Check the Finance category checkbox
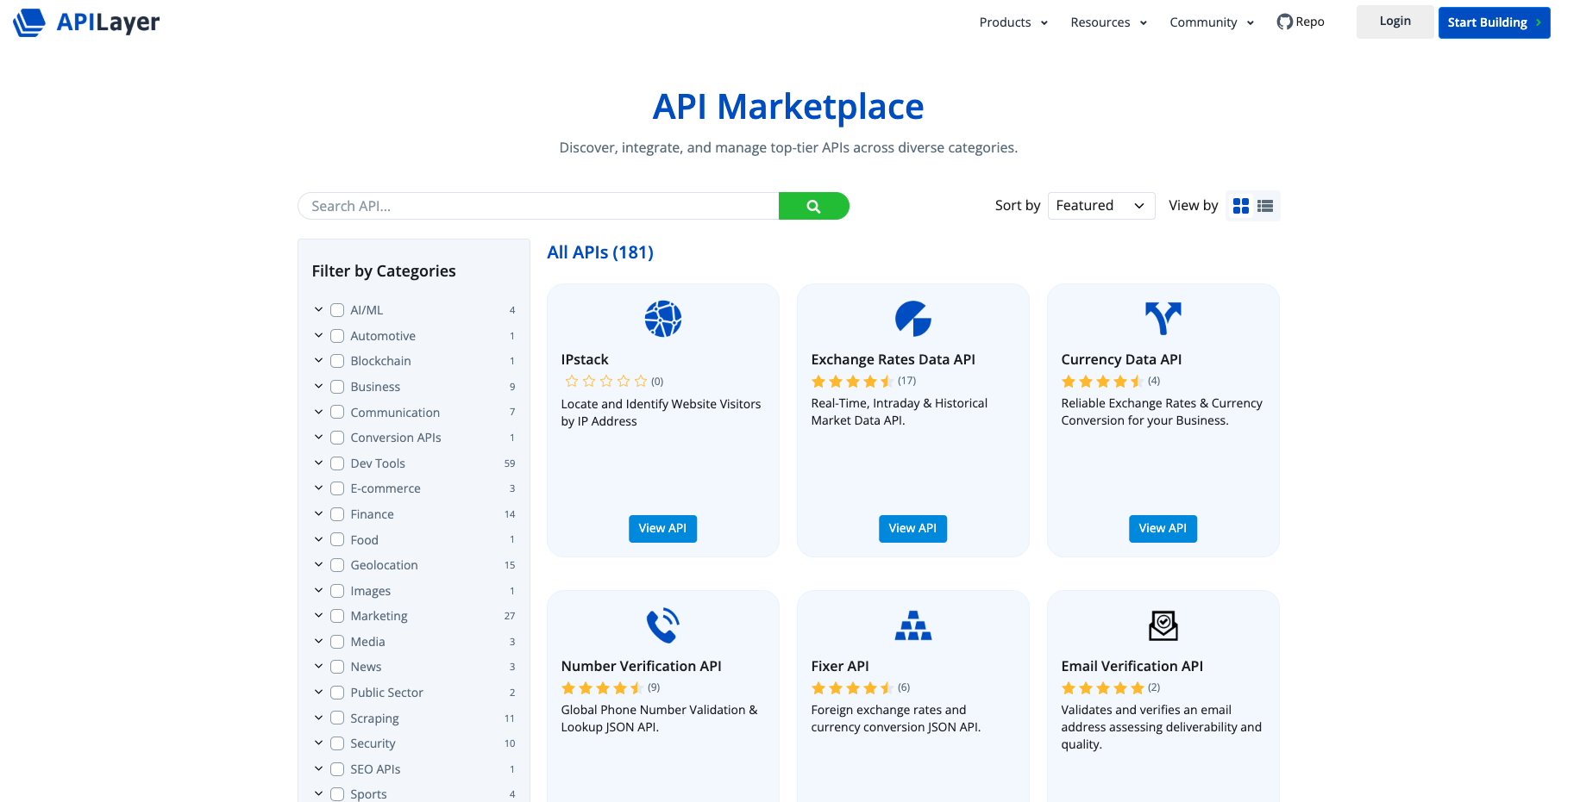This screenshot has height=802, width=1580. (x=337, y=514)
